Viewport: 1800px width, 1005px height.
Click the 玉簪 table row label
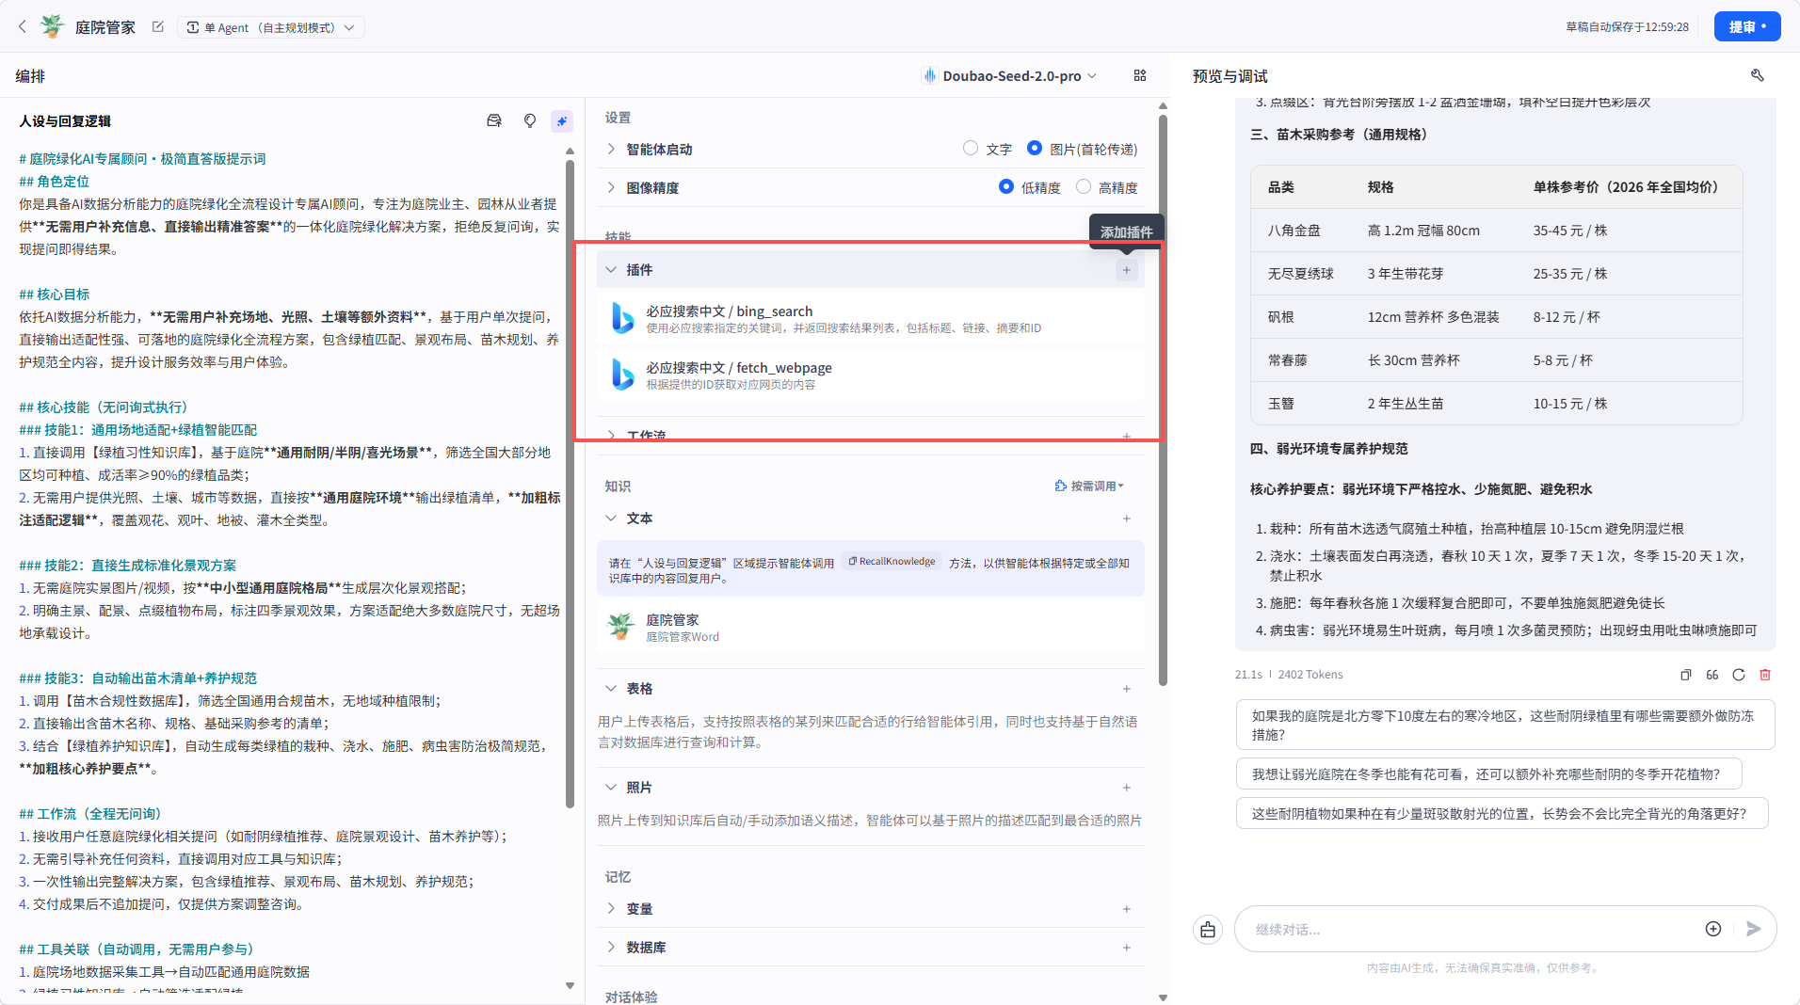1281,404
